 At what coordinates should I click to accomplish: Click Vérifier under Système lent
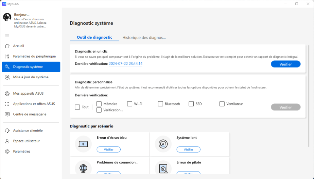(189, 150)
